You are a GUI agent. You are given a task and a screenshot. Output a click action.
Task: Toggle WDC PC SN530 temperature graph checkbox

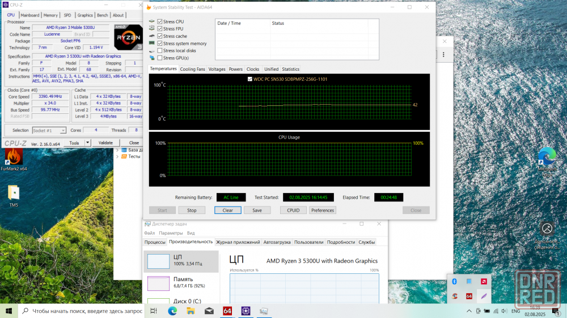click(x=250, y=79)
